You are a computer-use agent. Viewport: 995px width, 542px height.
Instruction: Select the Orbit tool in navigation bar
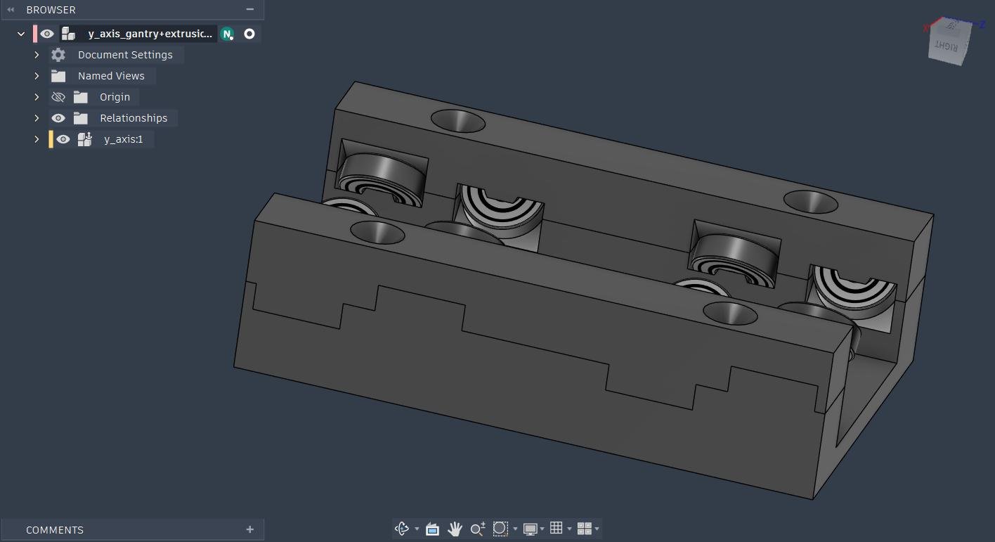click(401, 529)
